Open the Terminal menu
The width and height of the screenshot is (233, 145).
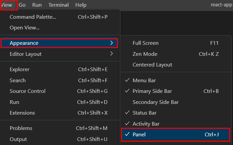point(59,5)
